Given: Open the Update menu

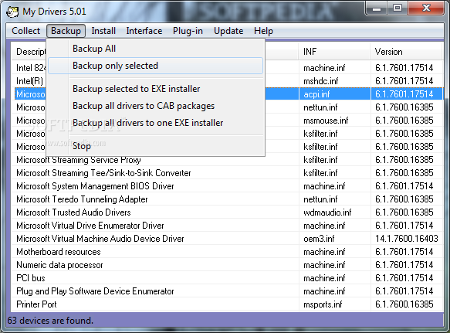Looking at the screenshot, I should coord(228,31).
